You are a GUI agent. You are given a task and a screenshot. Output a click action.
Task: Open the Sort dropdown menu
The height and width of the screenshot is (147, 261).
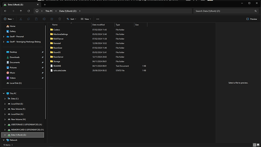[71, 19]
